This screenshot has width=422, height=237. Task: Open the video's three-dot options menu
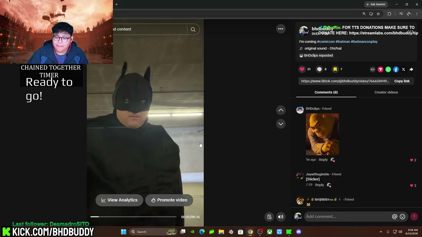tap(281, 29)
